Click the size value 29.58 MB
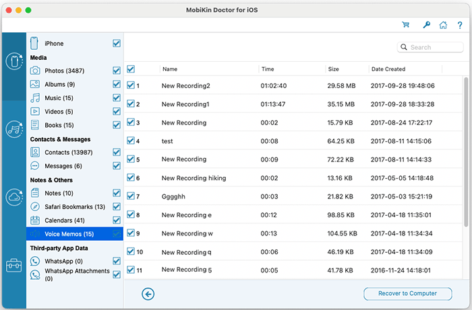The height and width of the screenshot is (310, 472). [x=341, y=86]
